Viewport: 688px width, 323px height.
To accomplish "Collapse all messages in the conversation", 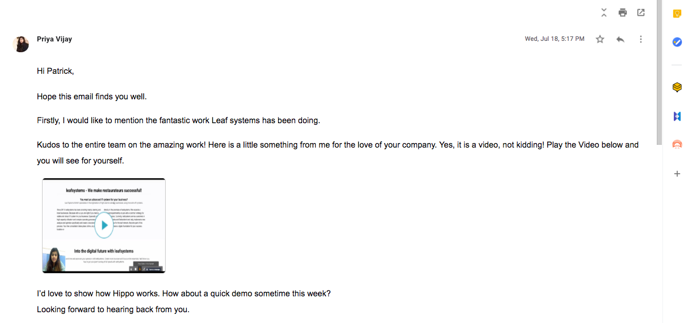I will click(604, 12).
